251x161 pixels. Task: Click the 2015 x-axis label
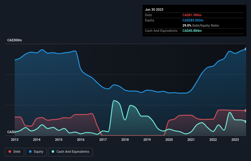[x=59, y=140]
